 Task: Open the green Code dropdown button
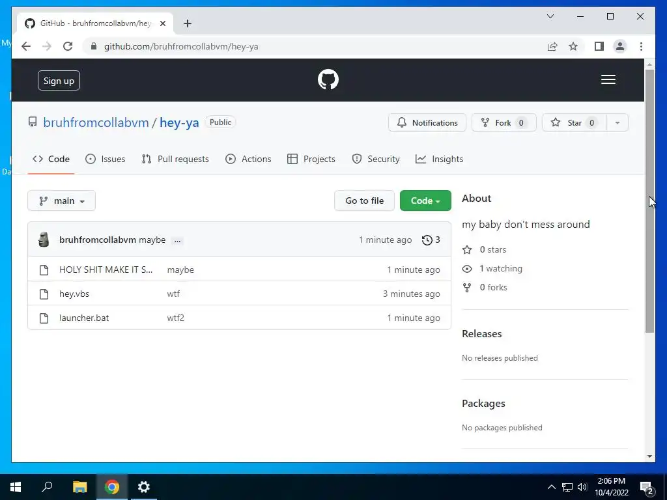click(425, 201)
